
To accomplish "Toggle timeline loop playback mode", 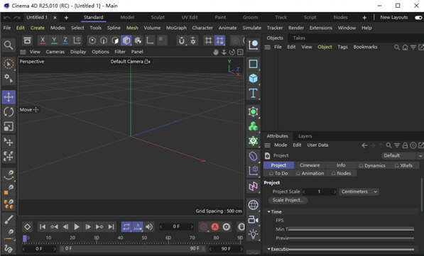I will [126, 227].
